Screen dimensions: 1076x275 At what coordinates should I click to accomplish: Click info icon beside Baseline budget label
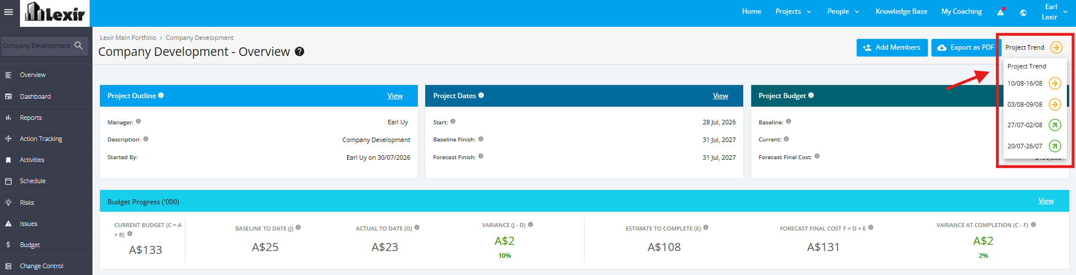[x=788, y=122]
